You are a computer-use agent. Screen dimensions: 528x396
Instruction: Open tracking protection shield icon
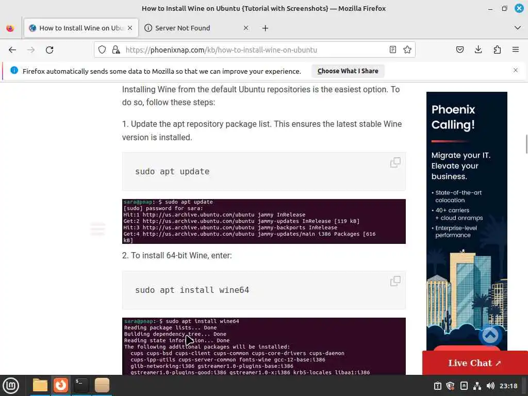coord(102,50)
